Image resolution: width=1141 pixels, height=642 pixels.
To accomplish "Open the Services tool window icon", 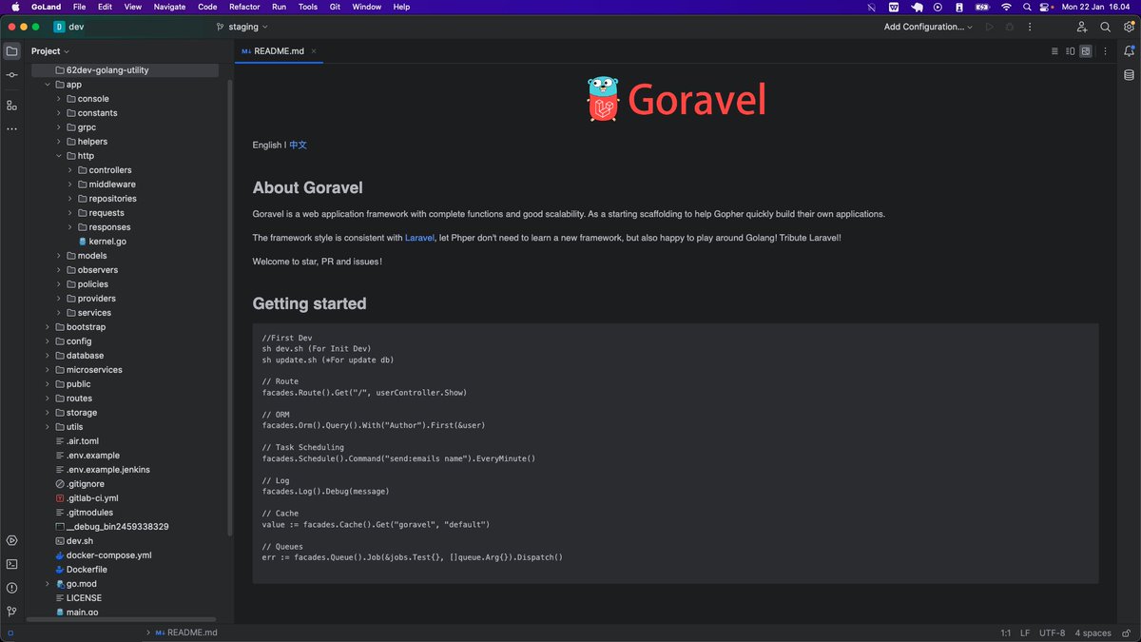I will [11, 540].
